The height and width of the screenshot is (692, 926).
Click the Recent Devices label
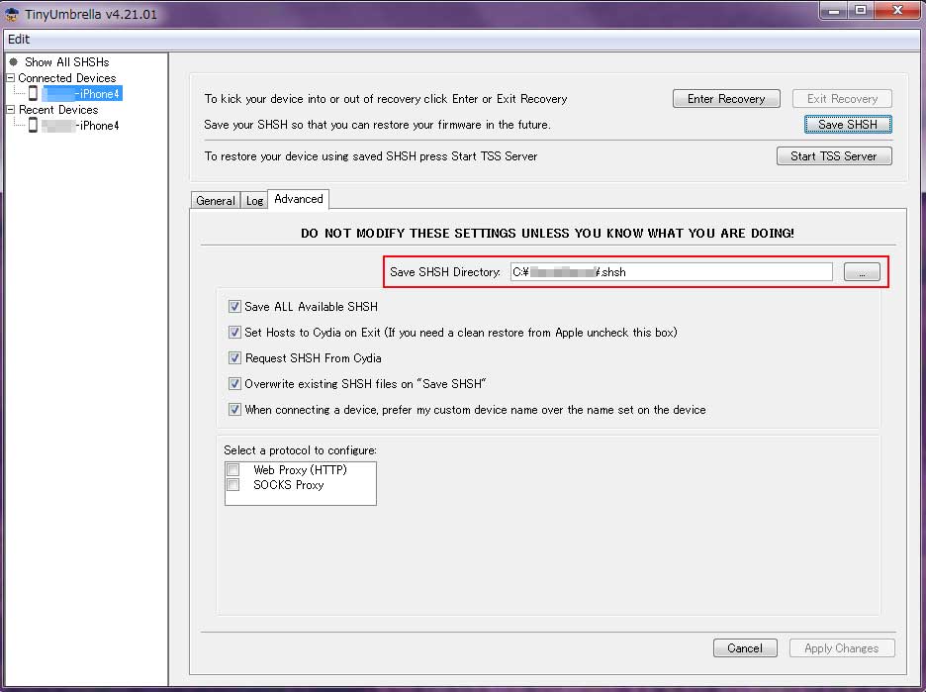[x=58, y=110]
